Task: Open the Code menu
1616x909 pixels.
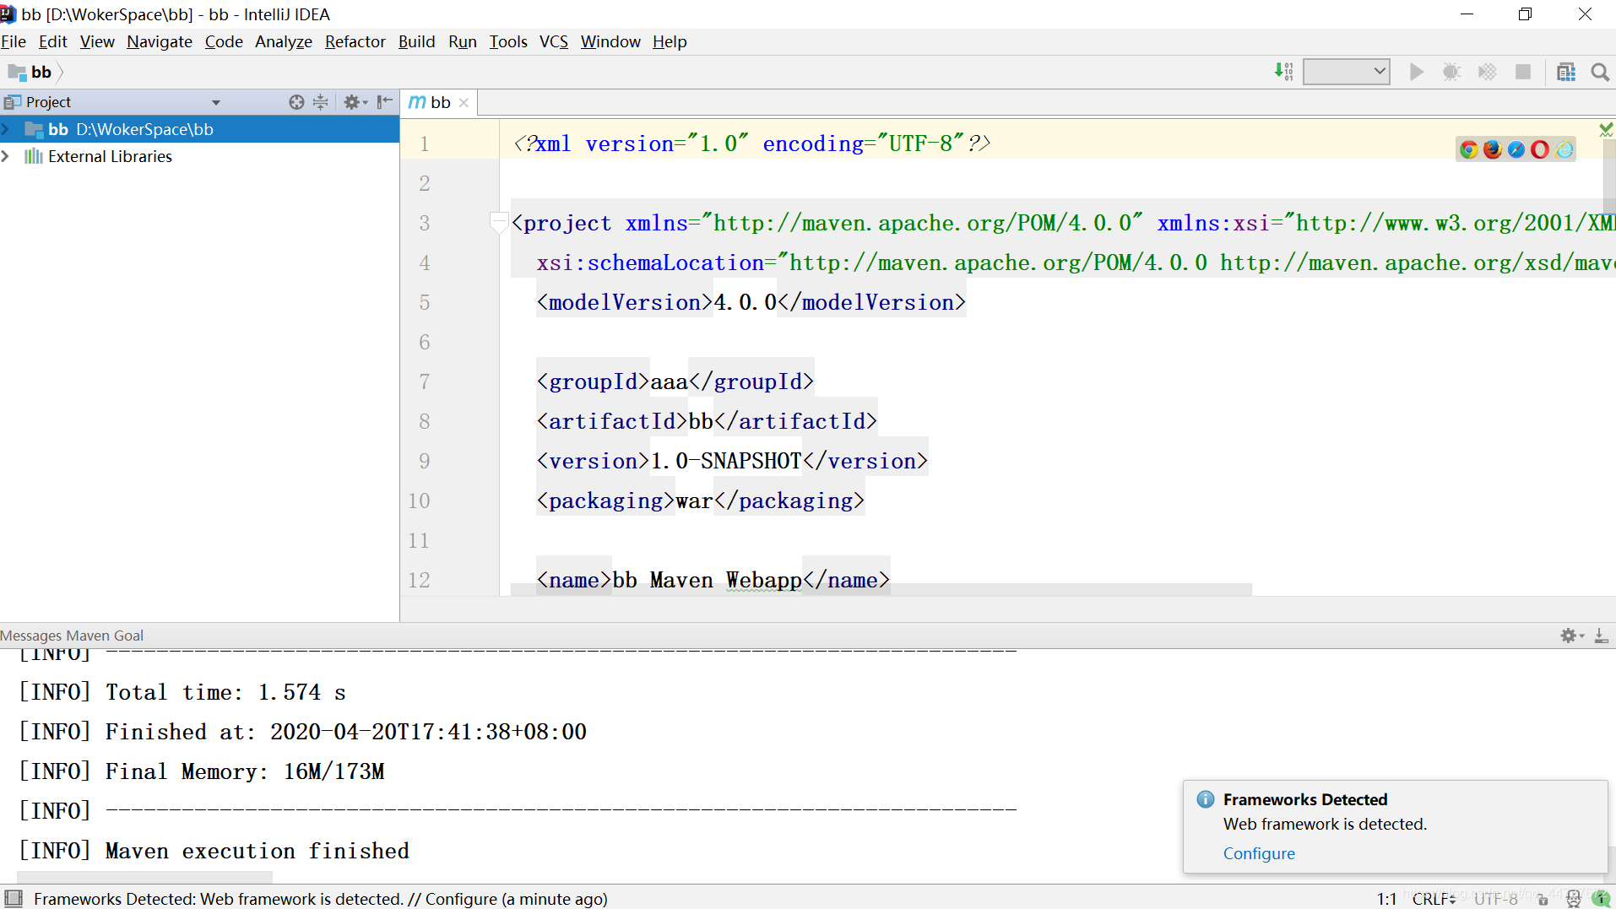Action: (224, 41)
